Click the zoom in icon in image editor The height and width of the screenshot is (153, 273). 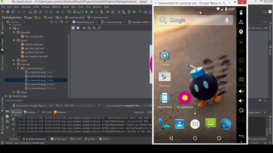(x=84, y=28)
